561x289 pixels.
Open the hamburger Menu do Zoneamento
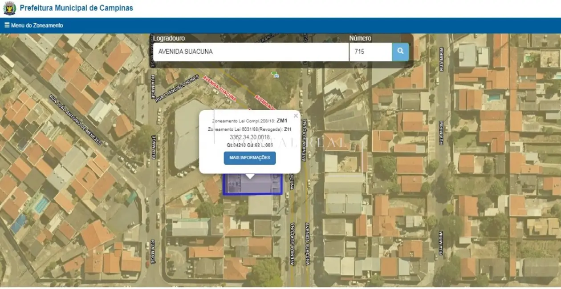34,25
